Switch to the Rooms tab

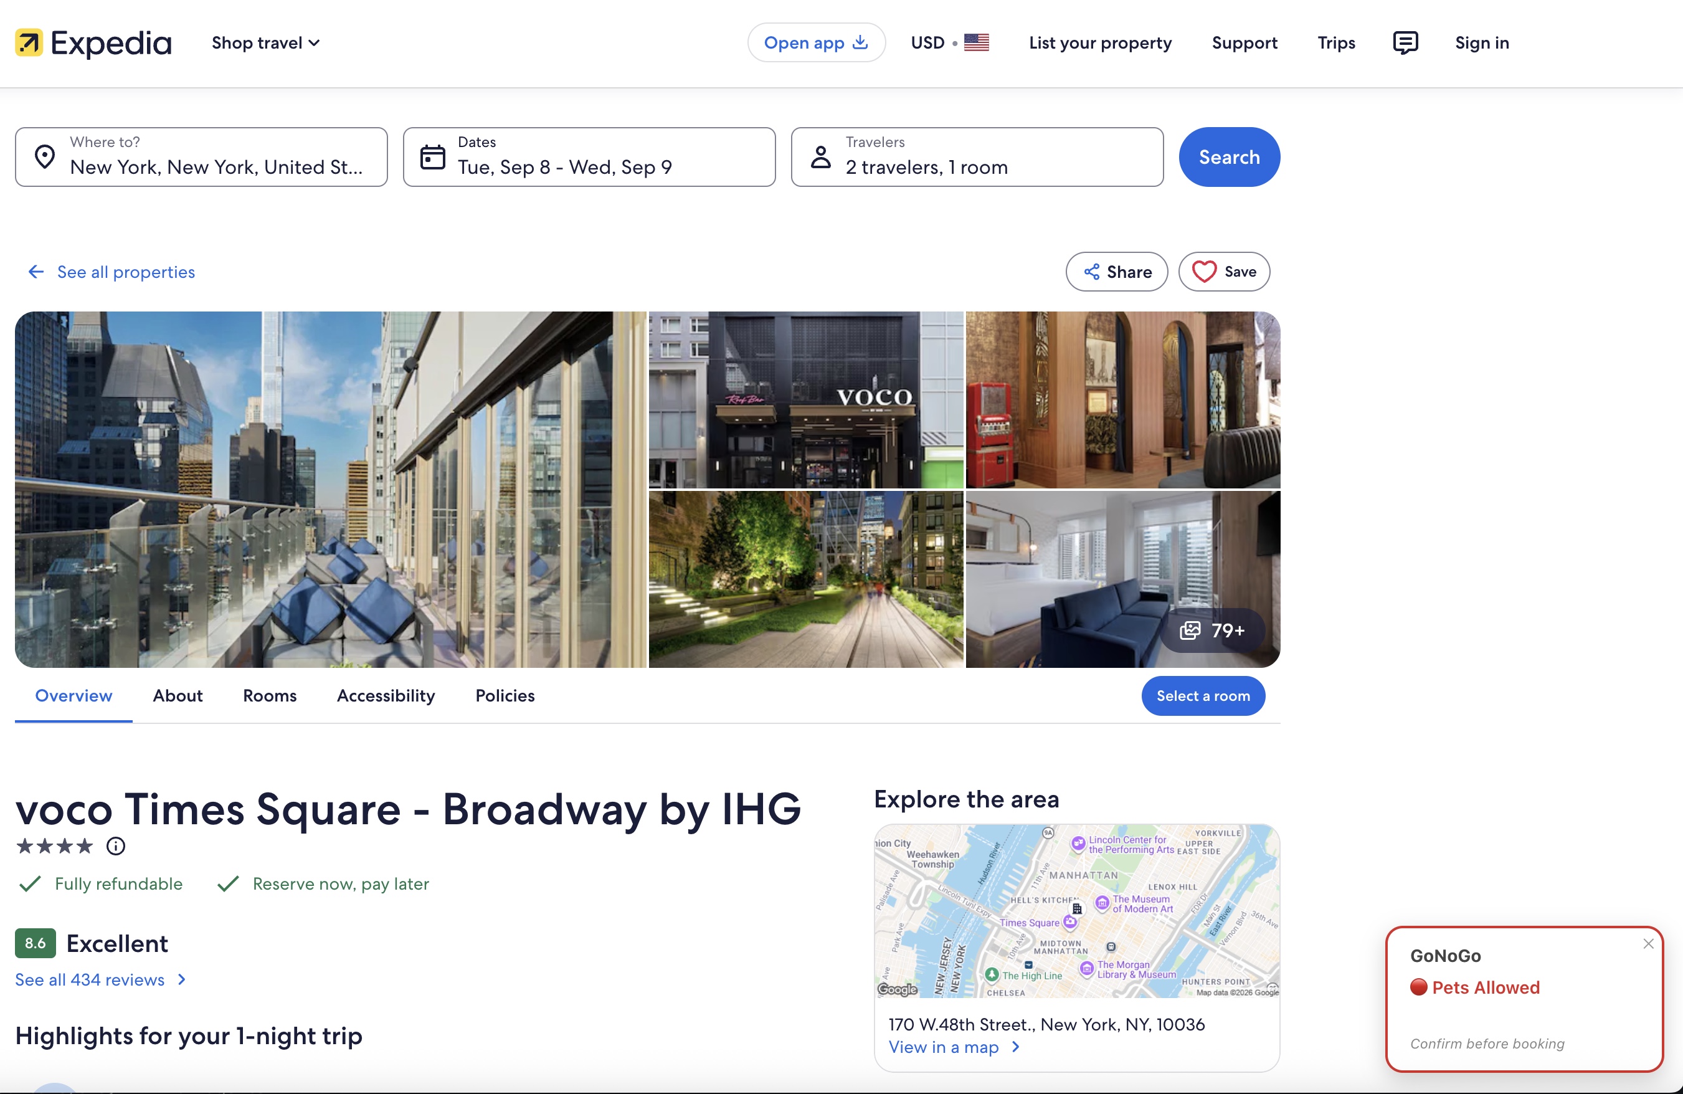tap(270, 696)
